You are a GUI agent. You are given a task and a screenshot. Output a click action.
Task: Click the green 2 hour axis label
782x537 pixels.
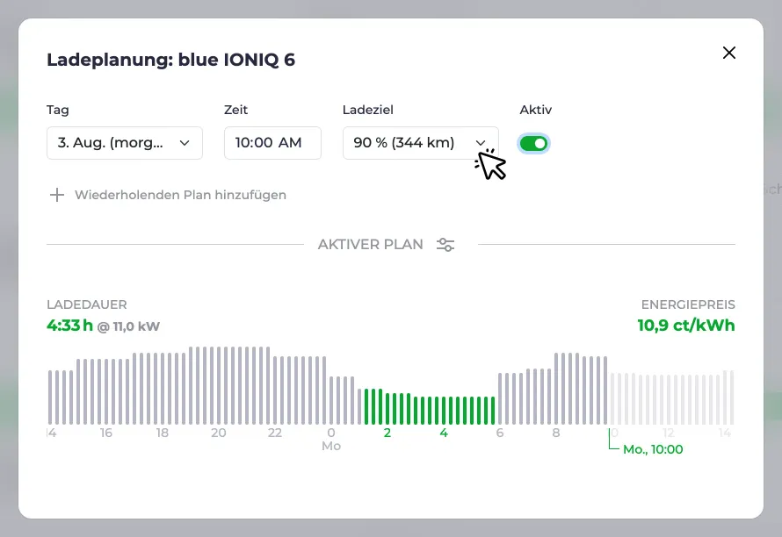(x=387, y=433)
